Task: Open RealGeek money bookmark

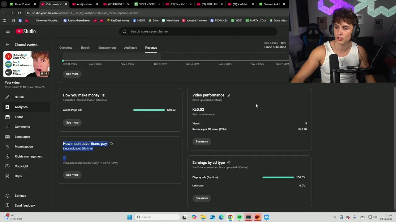Action: (x=118, y=21)
